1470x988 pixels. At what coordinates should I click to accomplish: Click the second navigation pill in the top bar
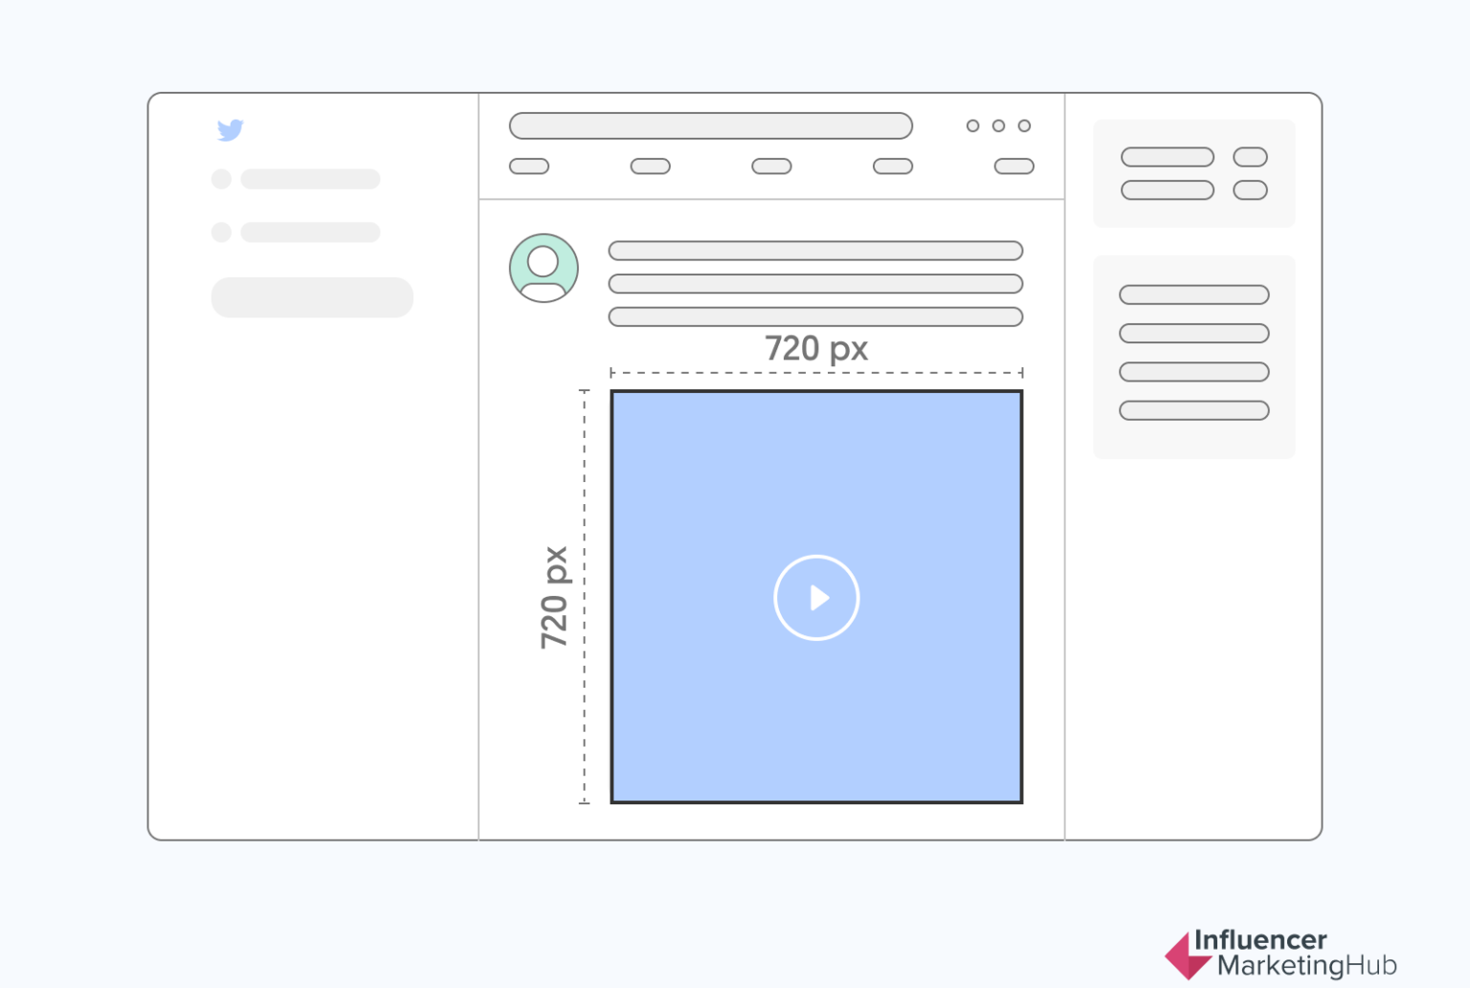coord(649,165)
